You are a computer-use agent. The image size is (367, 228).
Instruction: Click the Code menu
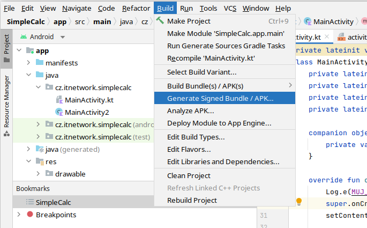click(x=106, y=8)
